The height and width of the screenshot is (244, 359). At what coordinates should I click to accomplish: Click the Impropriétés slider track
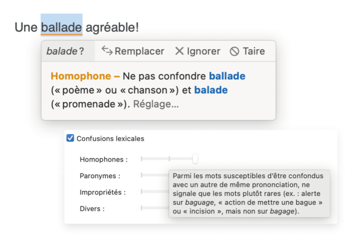click(155, 192)
